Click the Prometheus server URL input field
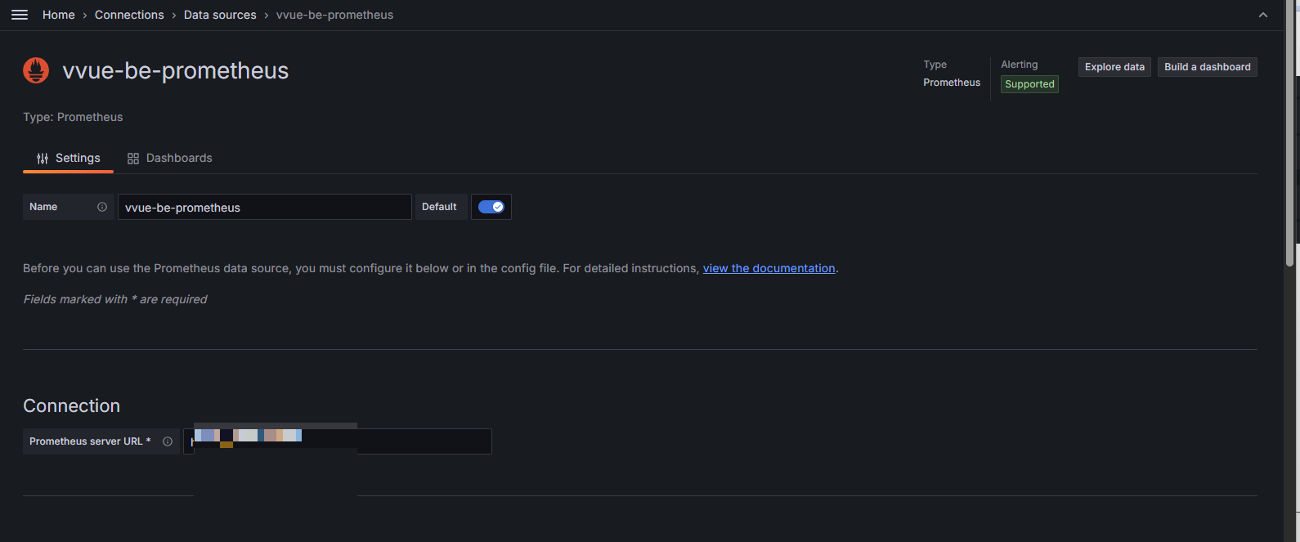The height and width of the screenshot is (542, 1300). click(338, 441)
